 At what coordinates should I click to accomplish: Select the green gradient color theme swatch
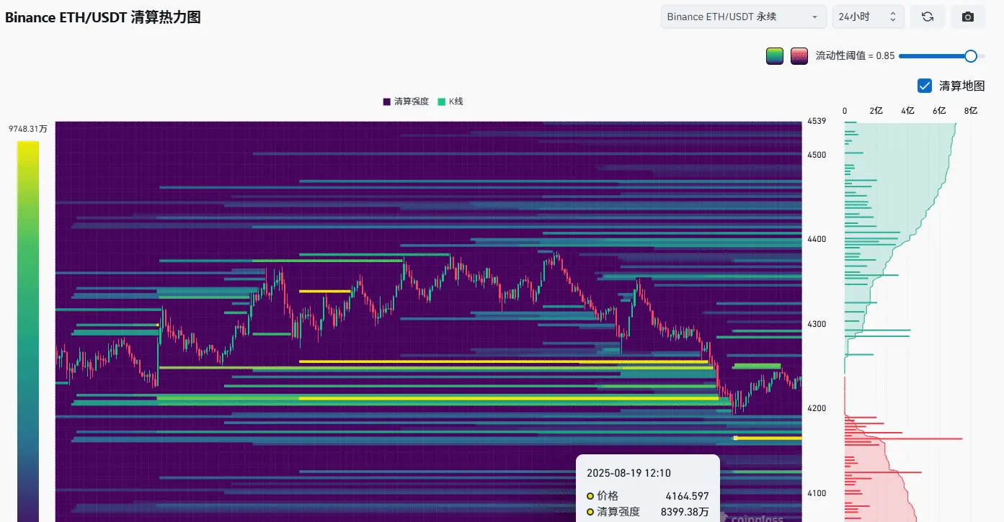tap(775, 56)
